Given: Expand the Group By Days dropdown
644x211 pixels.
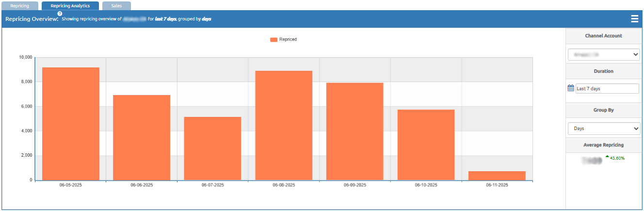Looking at the screenshot, I should coord(604,129).
